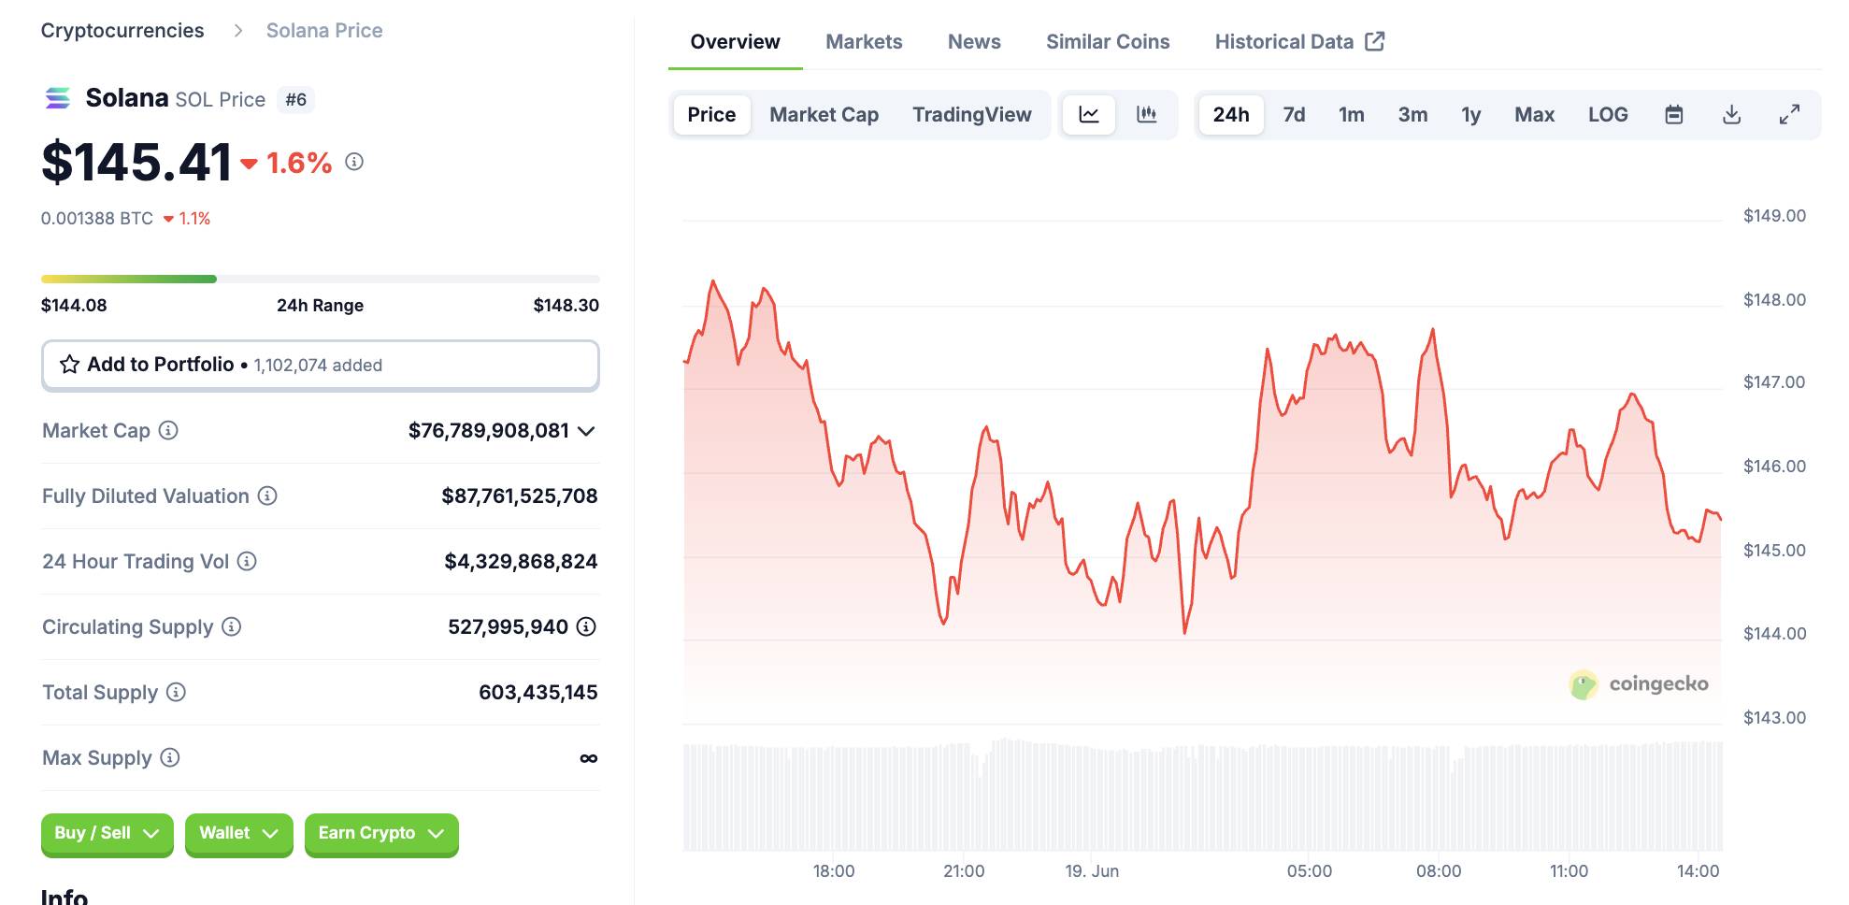Click the $148.30 24h high value
This screenshot has height=905, width=1849.
[x=566, y=305]
